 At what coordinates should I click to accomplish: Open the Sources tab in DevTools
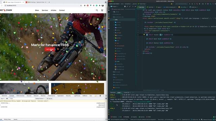coord(29,96)
